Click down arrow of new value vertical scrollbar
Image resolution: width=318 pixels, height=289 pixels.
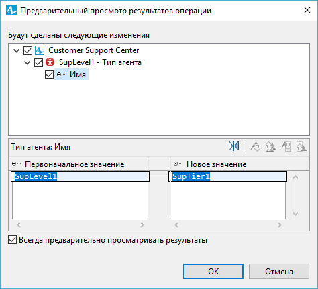[x=296, y=214]
